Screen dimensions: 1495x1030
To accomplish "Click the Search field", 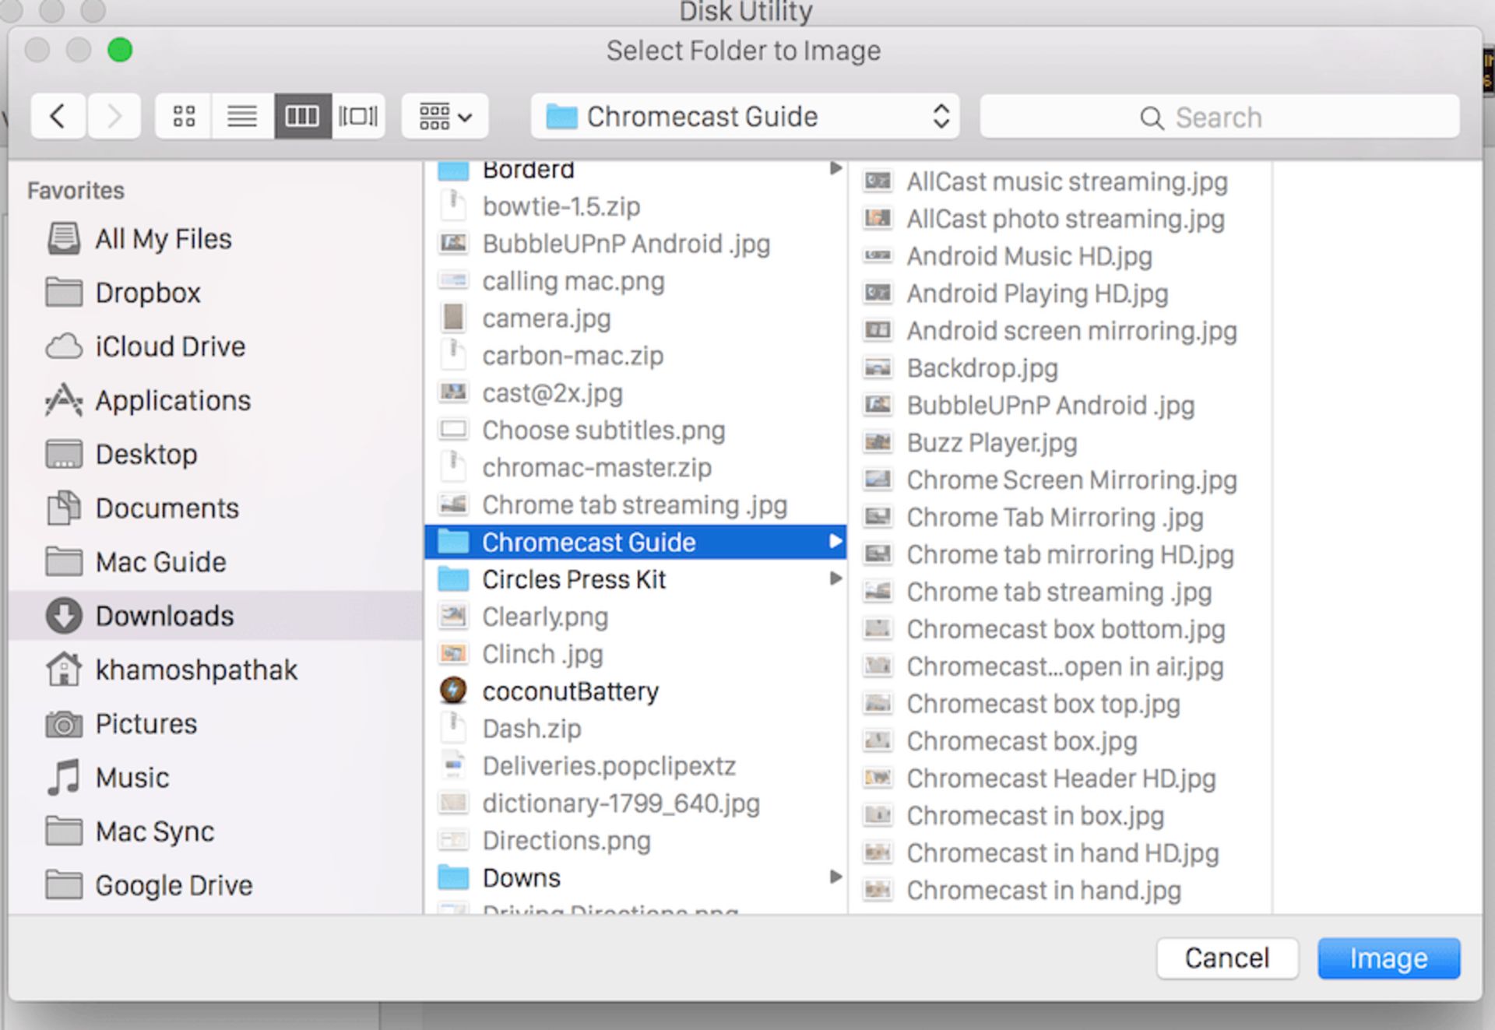I will click(1219, 117).
